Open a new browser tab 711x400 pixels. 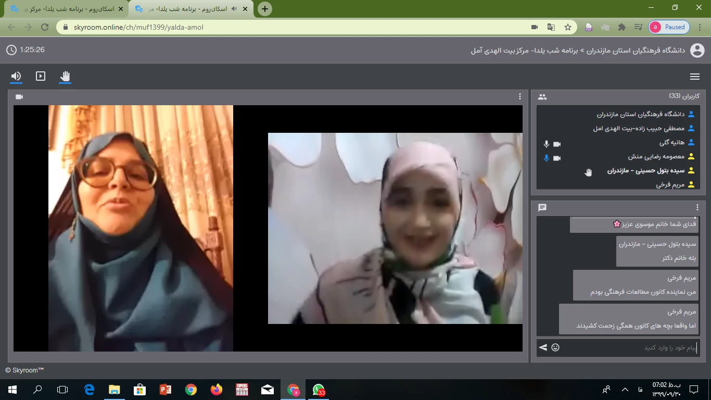265,9
